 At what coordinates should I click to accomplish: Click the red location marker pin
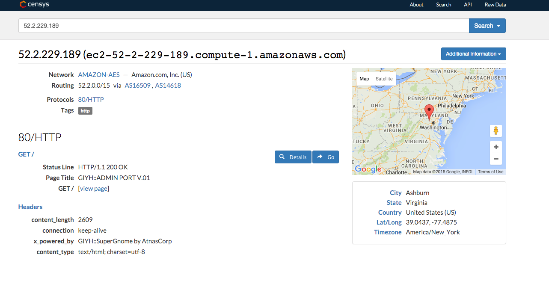(428, 112)
